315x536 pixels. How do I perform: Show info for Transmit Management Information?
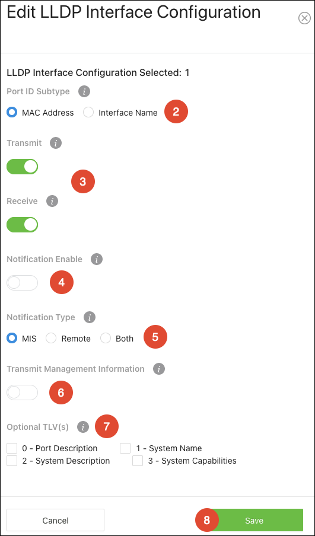point(159,369)
